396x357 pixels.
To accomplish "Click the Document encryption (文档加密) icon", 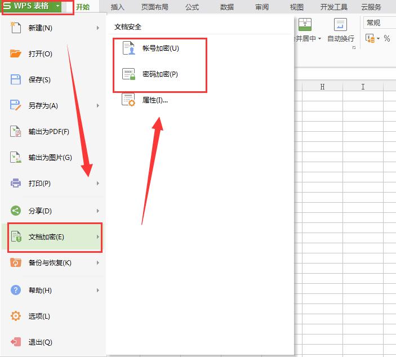I will point(16,236).
